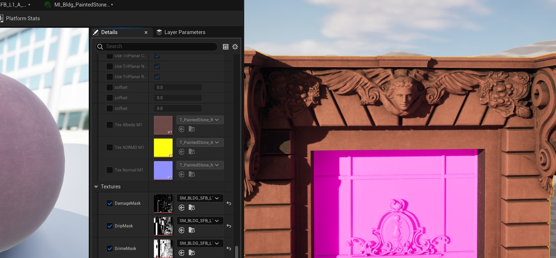
Task: Open the T_PaintedStone_N asset dropdown
Action: click(x=200, y=165)
